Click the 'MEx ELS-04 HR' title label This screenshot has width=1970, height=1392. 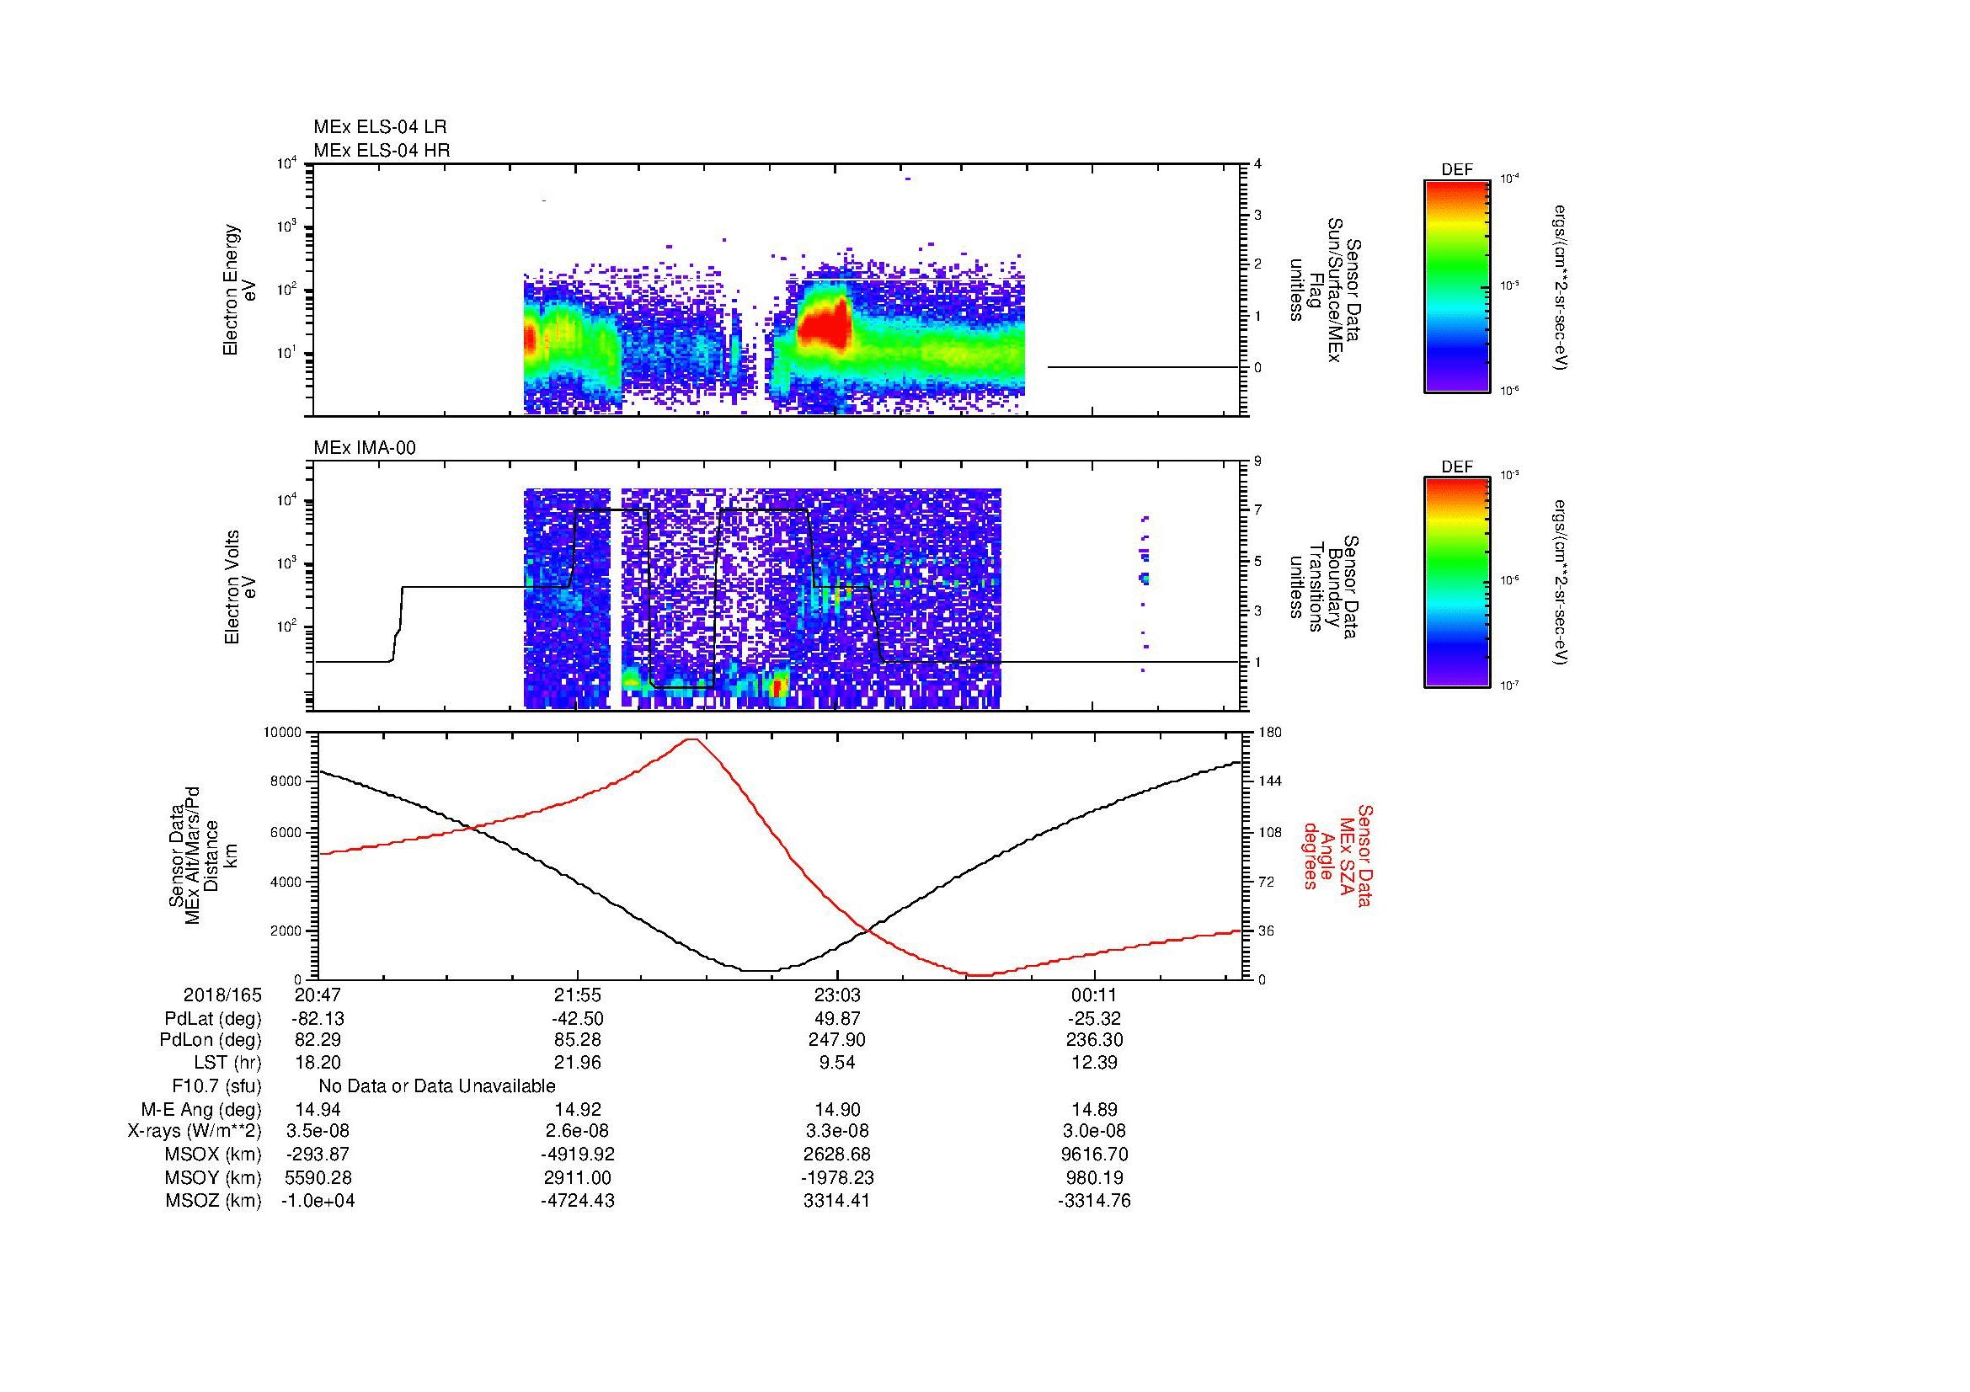click(382, 150)
